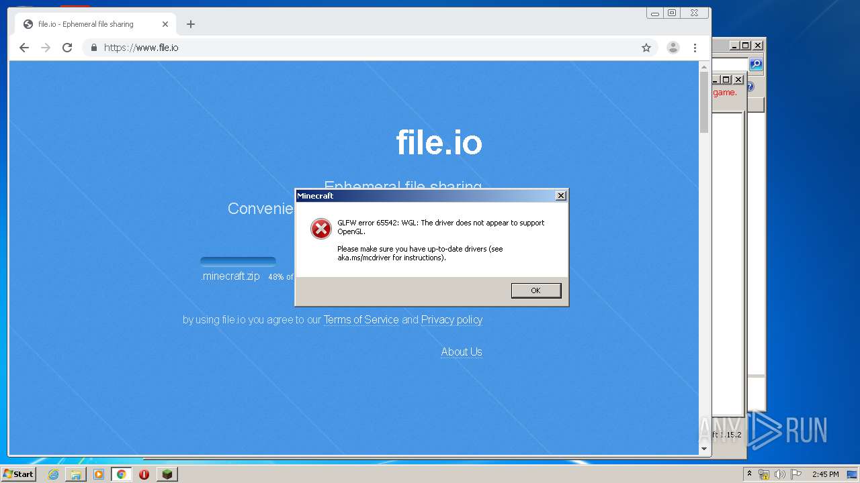The width and height of the screenshot is (860, 483).
Task: Open the Terms of Service link
Action: point(361,320)
